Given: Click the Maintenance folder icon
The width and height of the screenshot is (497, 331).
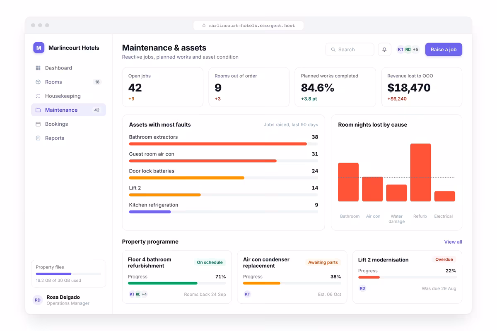Looking at the screenshot, I should click(38, 110).
